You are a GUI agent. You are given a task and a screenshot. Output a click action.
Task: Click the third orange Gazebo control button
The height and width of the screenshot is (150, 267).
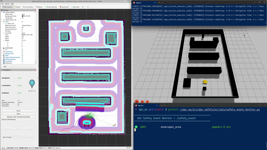tap(148, 102)
